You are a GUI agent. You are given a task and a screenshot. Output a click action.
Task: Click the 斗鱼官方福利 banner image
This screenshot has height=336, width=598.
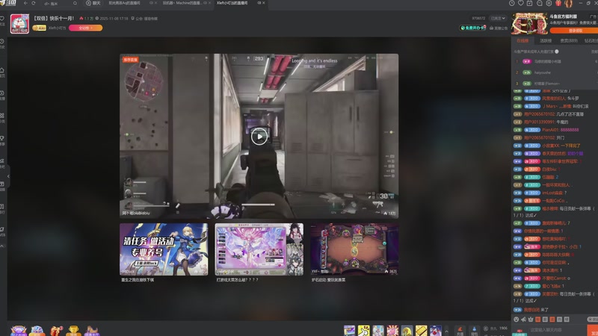click(529, 24)
